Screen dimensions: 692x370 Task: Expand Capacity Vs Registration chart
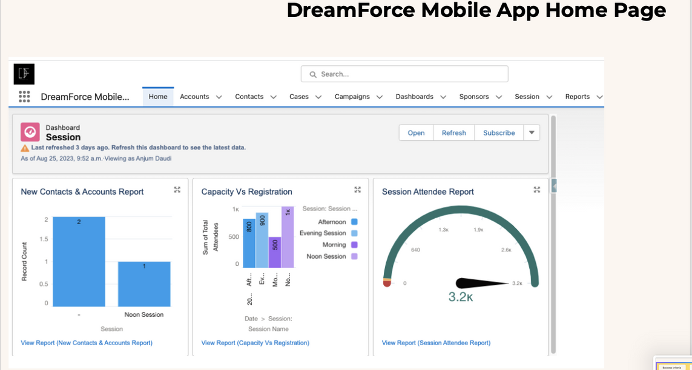click(x=357, y=189)
